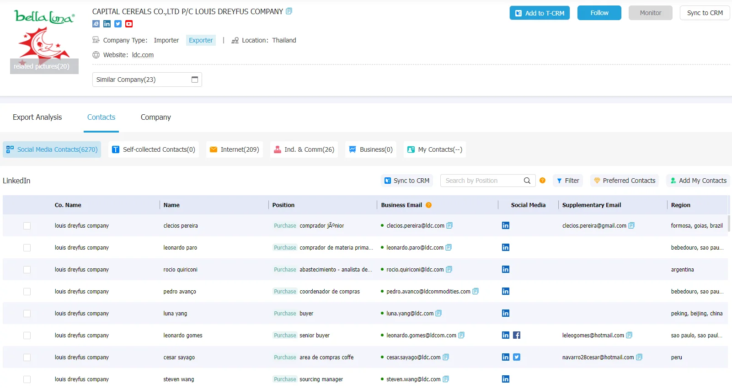Copy steven.wang@ldc.com using its copy icon
The width and height of the screenshot is (732, 389).
446,379
